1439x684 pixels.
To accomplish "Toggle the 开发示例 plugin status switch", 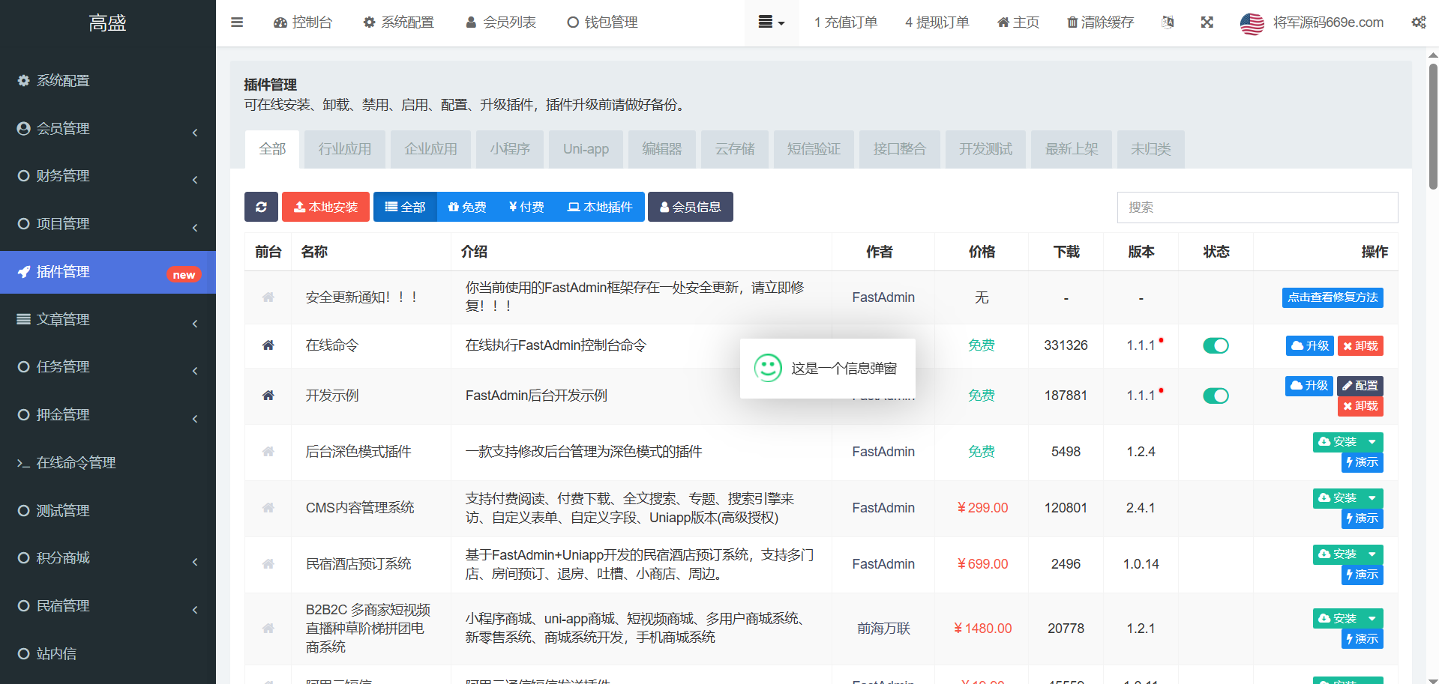I will pos(1216,396).
